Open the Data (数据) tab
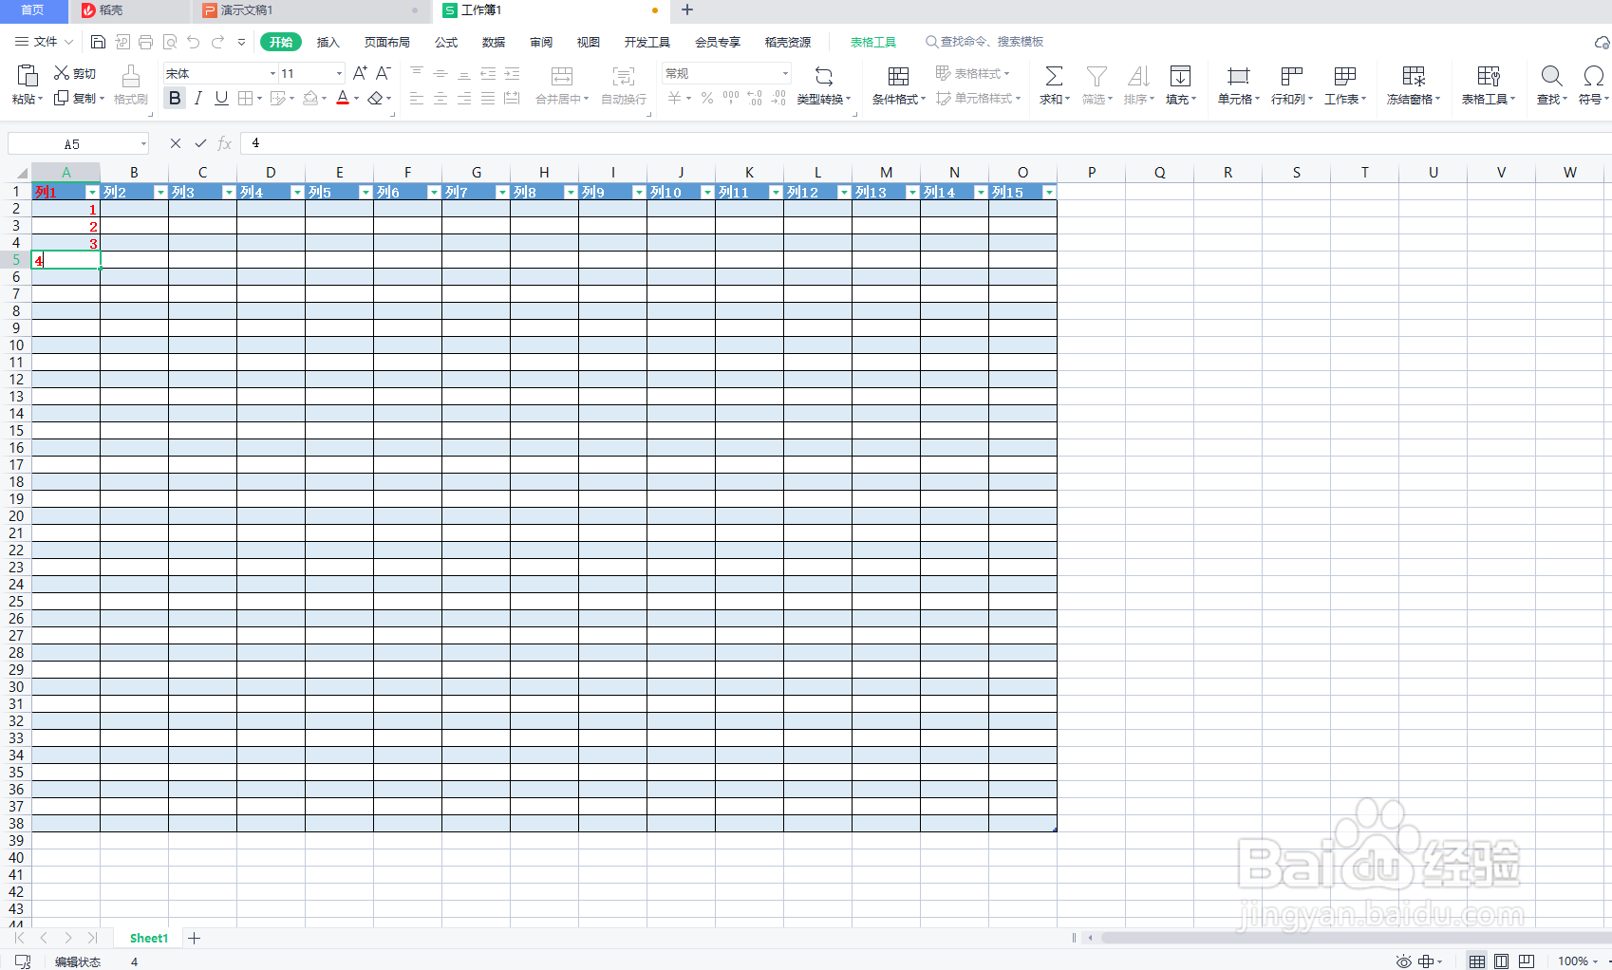 [494, 42]
